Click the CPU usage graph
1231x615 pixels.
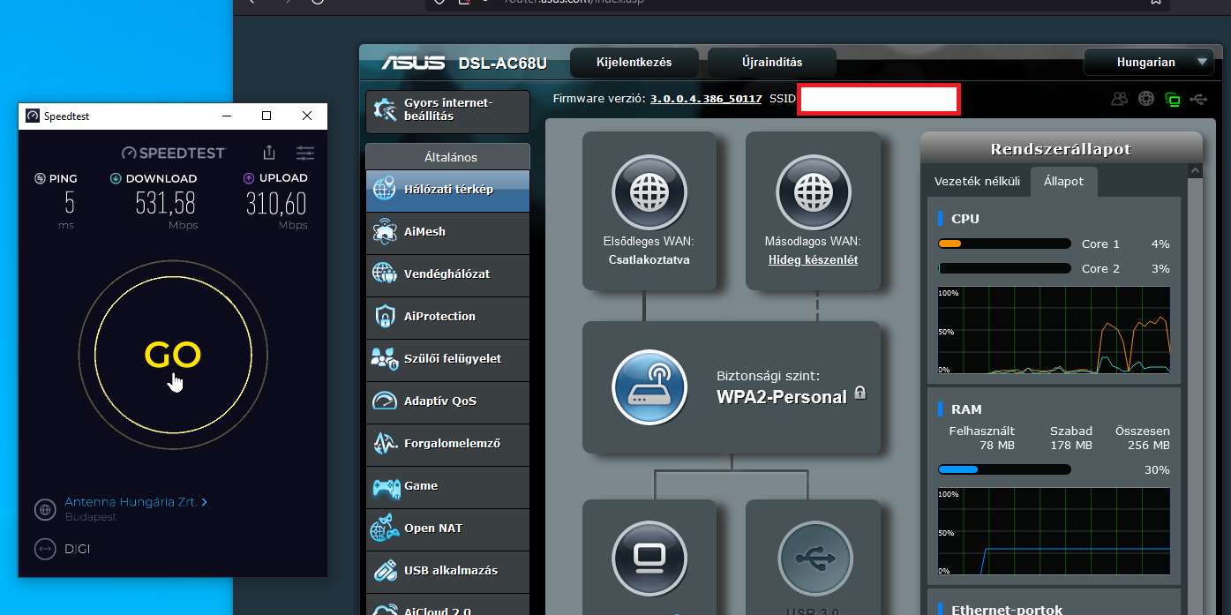pos(1054,331)
